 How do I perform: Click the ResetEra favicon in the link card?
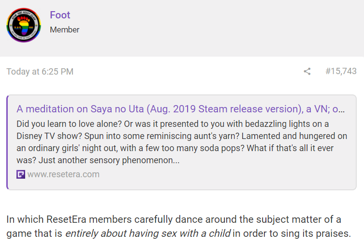coord(21,174)
